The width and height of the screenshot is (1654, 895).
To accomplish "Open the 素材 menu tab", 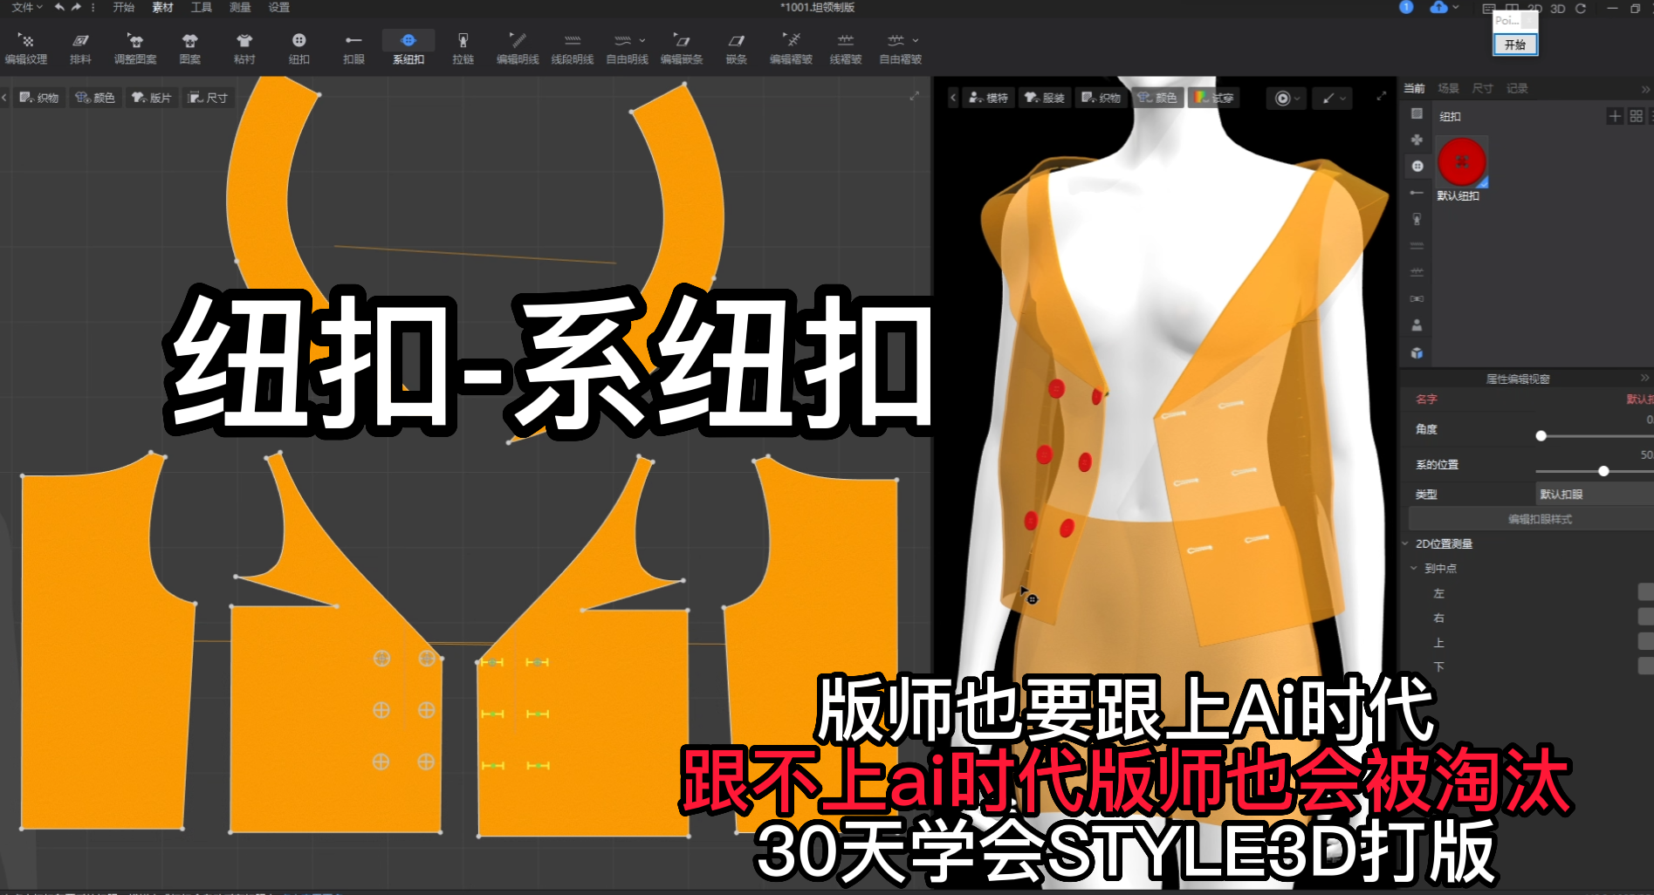I will [x=162, y=7].
